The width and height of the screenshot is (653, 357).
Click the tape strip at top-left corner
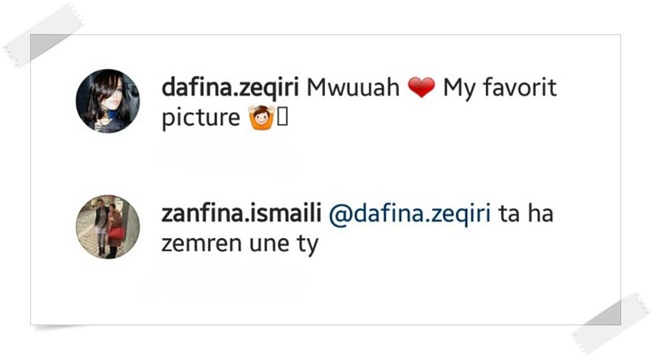[x=43, y=35]
